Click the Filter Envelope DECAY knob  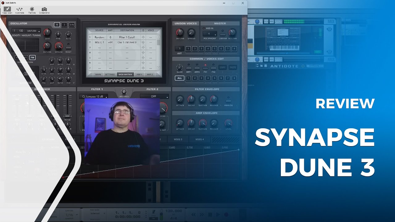click(191, 99)
